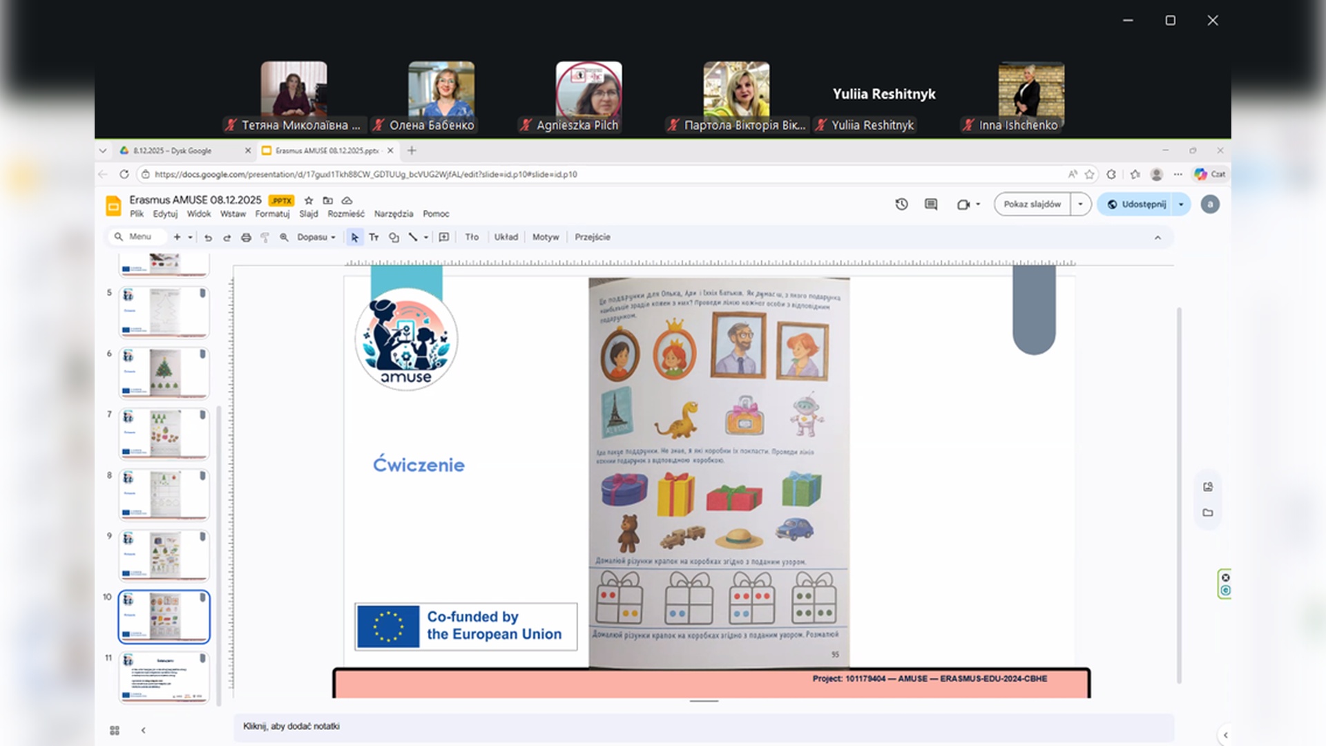Collapse the filmstrip with the left chevron
The height and width of the screenshot is (746, 1326).
click(144, 730)
